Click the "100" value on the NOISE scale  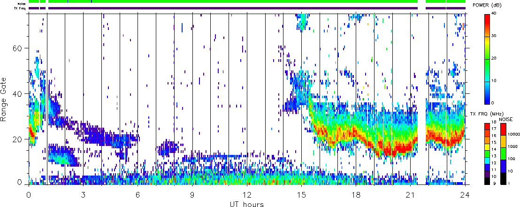511,159
